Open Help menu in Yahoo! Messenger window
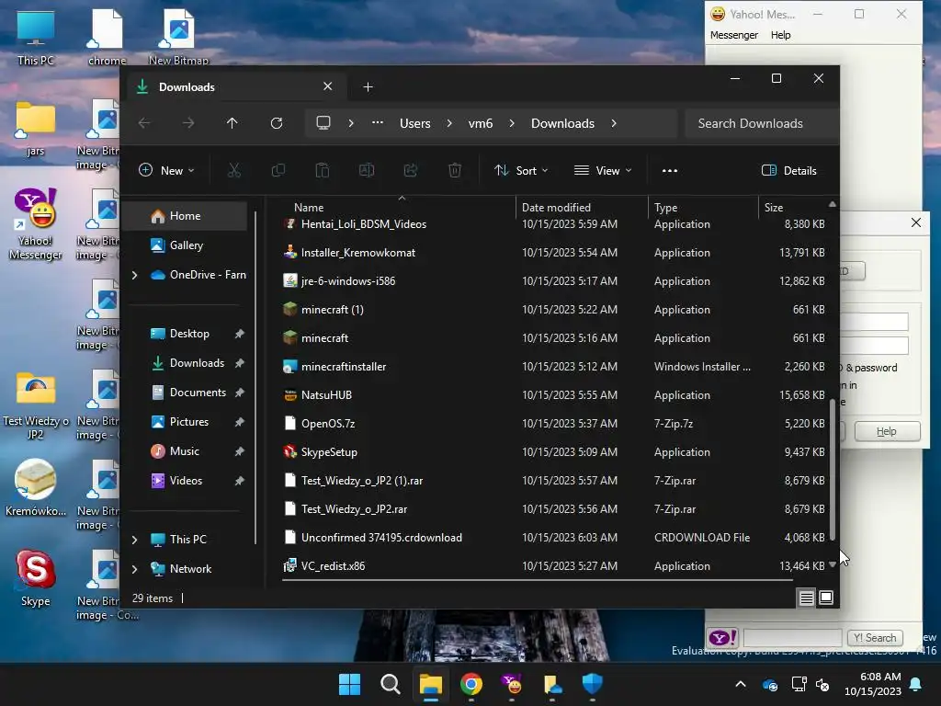Image resolution: width=941 pixels, height=706 pixels. point(780,35)
